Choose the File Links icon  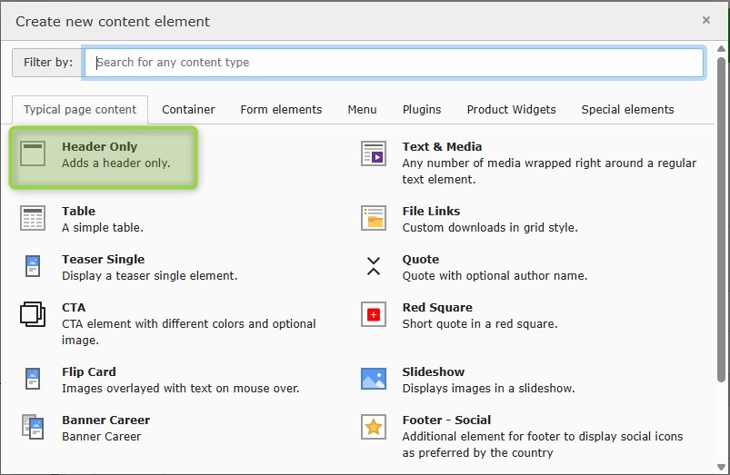(x=374, y=219)
